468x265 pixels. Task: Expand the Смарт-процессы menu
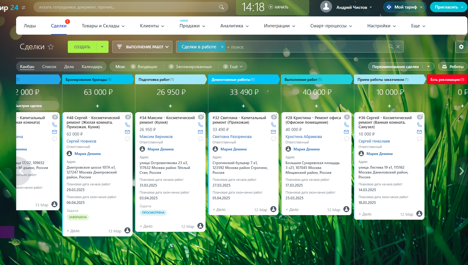[x=331, y=26]
